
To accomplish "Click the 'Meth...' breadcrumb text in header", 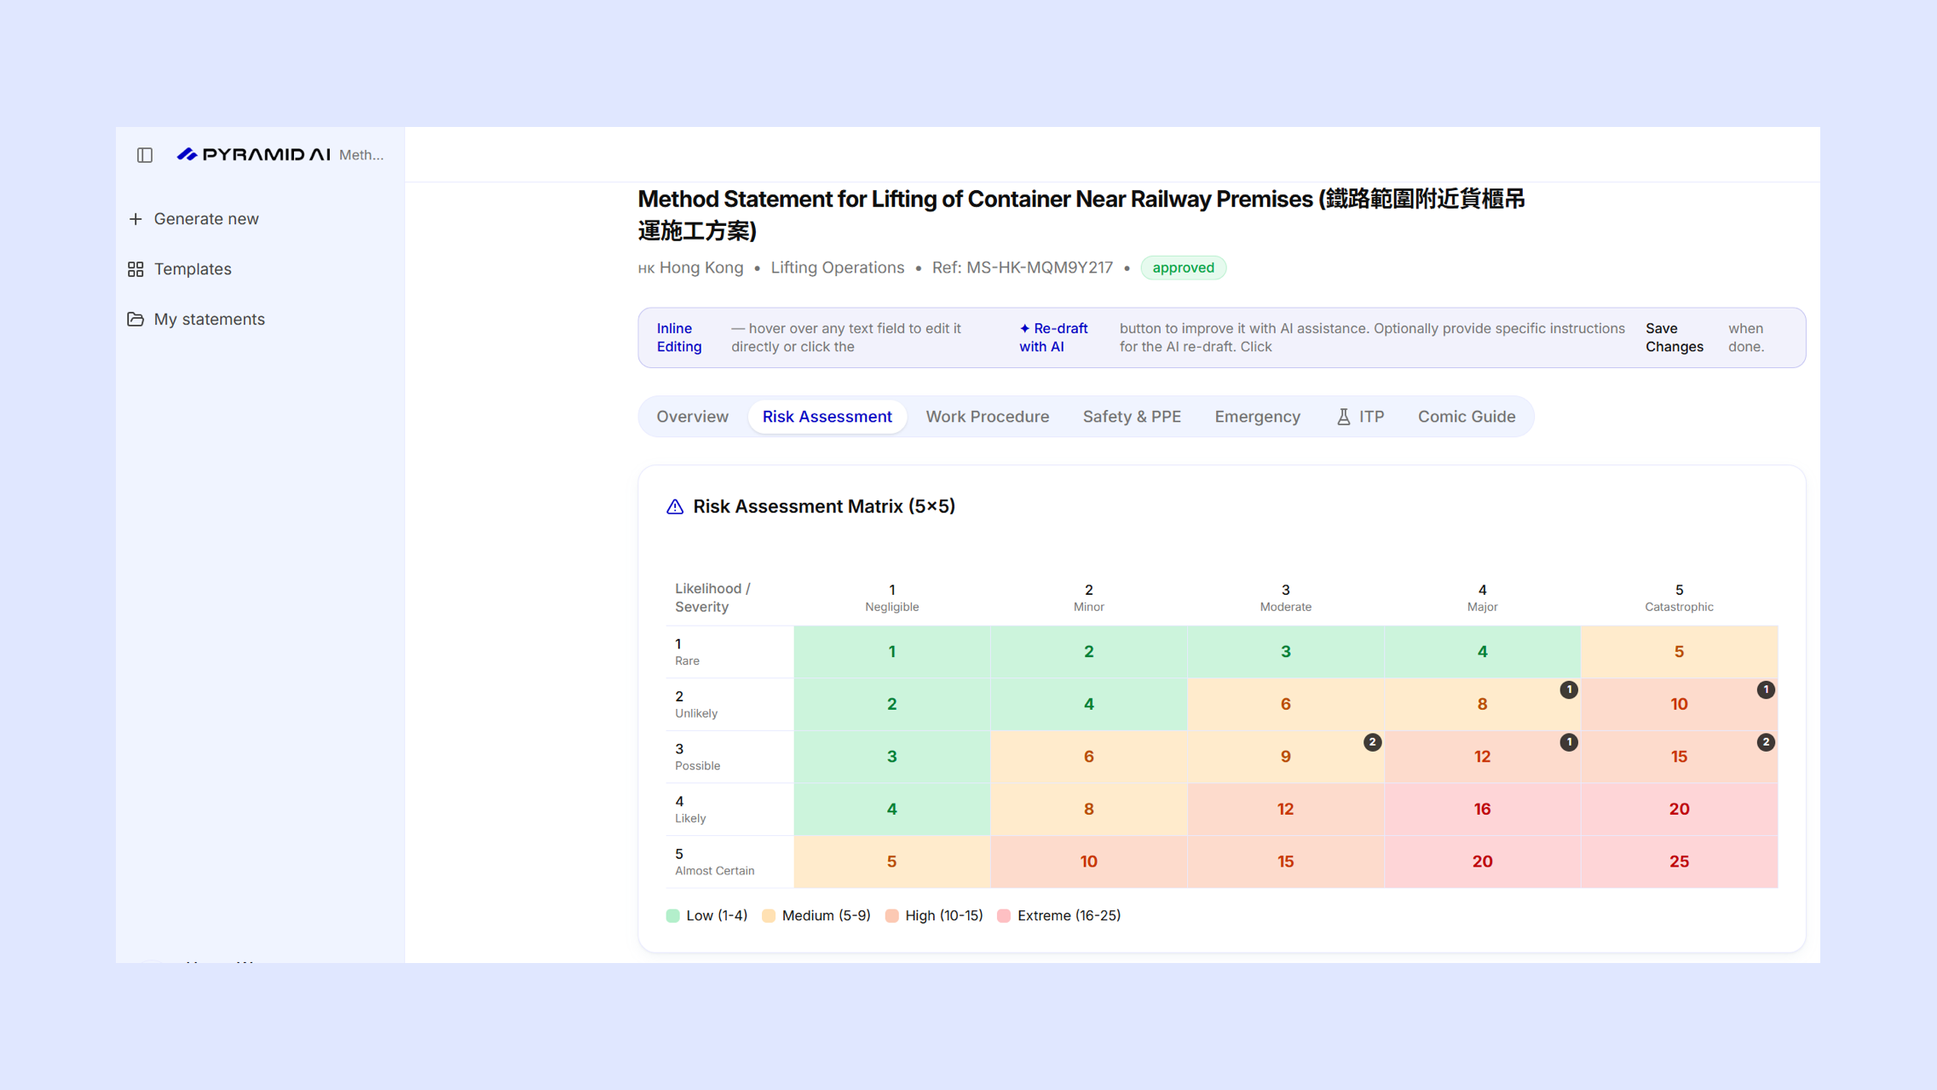I will (360, 155).
